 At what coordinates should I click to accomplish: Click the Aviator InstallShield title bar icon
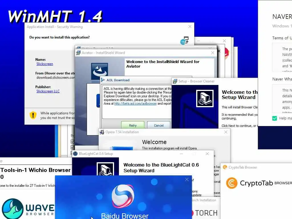(78, 53)
